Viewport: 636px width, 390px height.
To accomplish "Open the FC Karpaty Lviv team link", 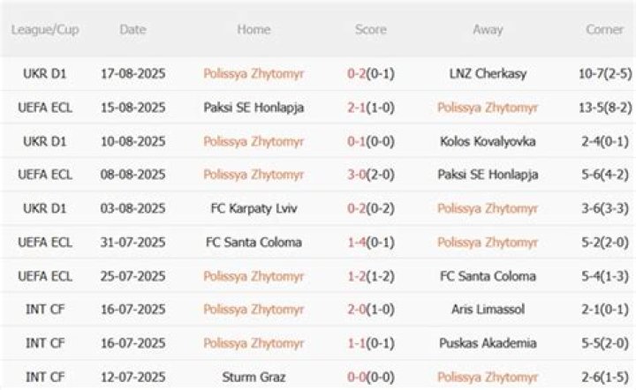I will pyautogui.click(x=254, y=208).
